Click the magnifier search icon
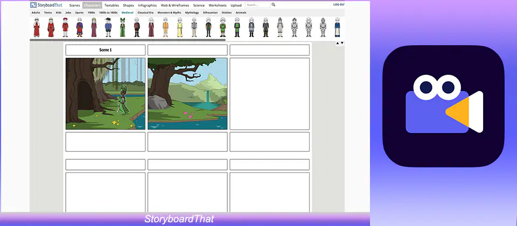This screenshot has height=226, width=517. tap(274, 5)
